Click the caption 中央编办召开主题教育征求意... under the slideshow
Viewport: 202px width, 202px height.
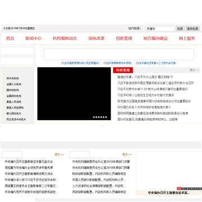click(x=169, y=192)
